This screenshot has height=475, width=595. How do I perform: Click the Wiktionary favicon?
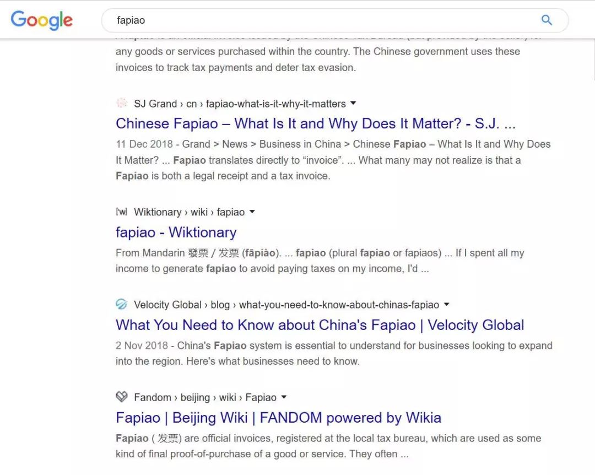(x=121, y=212)
